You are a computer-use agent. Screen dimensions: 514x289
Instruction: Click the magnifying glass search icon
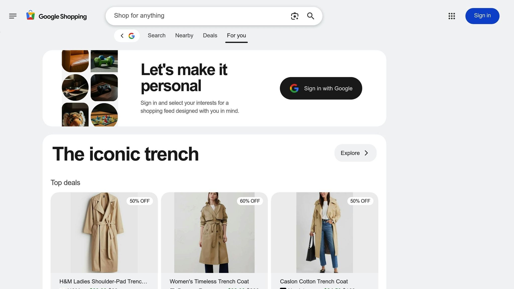click(x=311, y=16)
